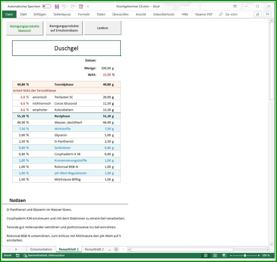The width and height of the screenshot is (277, 262).
Task: Select the Hilfe ribbon tab
Action: pos(185,14)
